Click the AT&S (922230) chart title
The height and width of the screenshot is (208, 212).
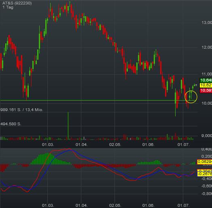pyautogui.click(x=17, y=3)
